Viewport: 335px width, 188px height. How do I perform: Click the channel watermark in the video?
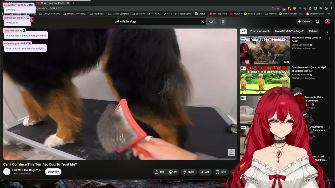(231, 152)
